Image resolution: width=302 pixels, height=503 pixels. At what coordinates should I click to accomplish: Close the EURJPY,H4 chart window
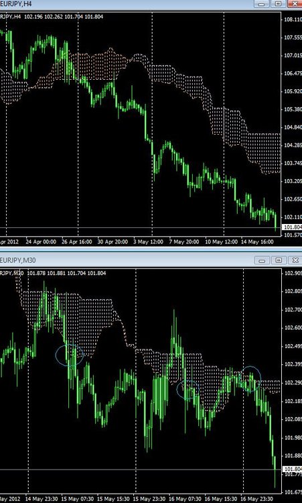(295, 4)
